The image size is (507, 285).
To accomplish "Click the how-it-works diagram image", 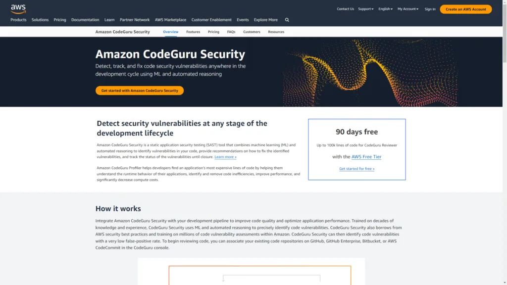I will click(251, 272).
